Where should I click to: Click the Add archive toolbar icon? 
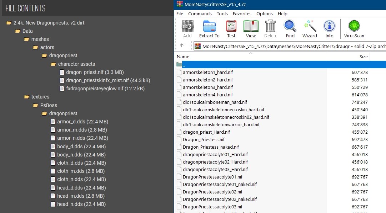(187, 26)
